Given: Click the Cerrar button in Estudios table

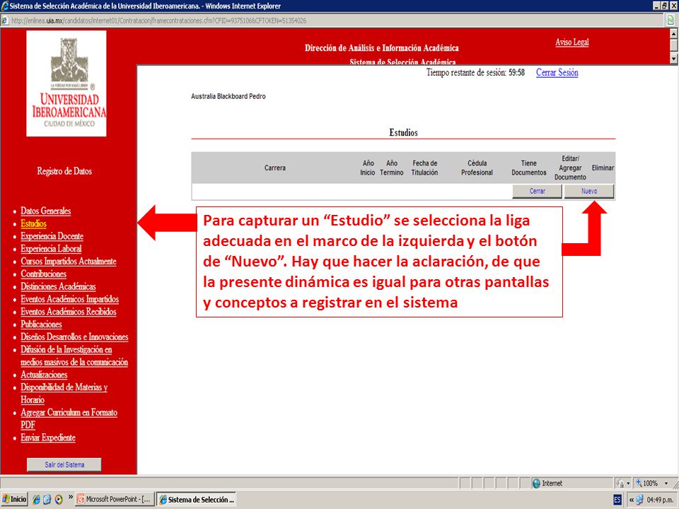Looking at the screenshot, I should (x=537, y=191).
